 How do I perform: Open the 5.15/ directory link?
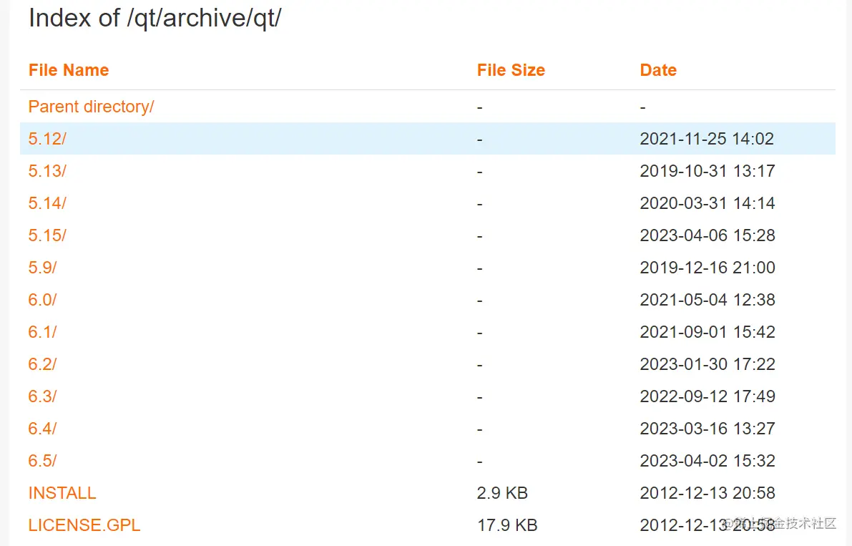[47, 235]
